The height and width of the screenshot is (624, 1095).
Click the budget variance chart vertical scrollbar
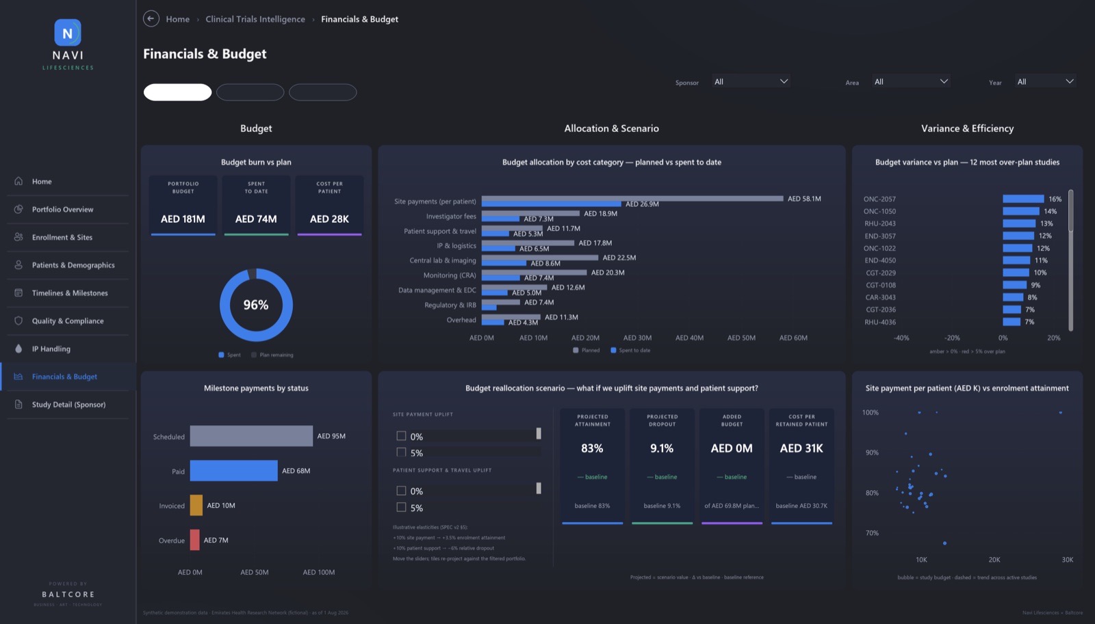[1070, 211]
